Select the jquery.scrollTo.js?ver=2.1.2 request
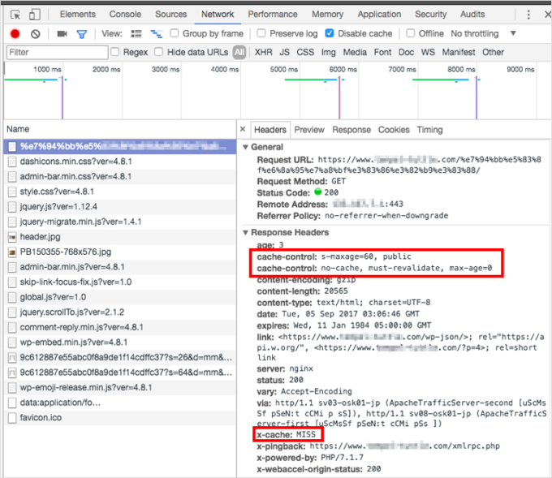This screenshot has height=478, width=552. (x=120, y=312)
